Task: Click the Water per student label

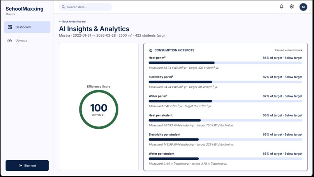Action: pyautogui.click(x=161, y=154)
